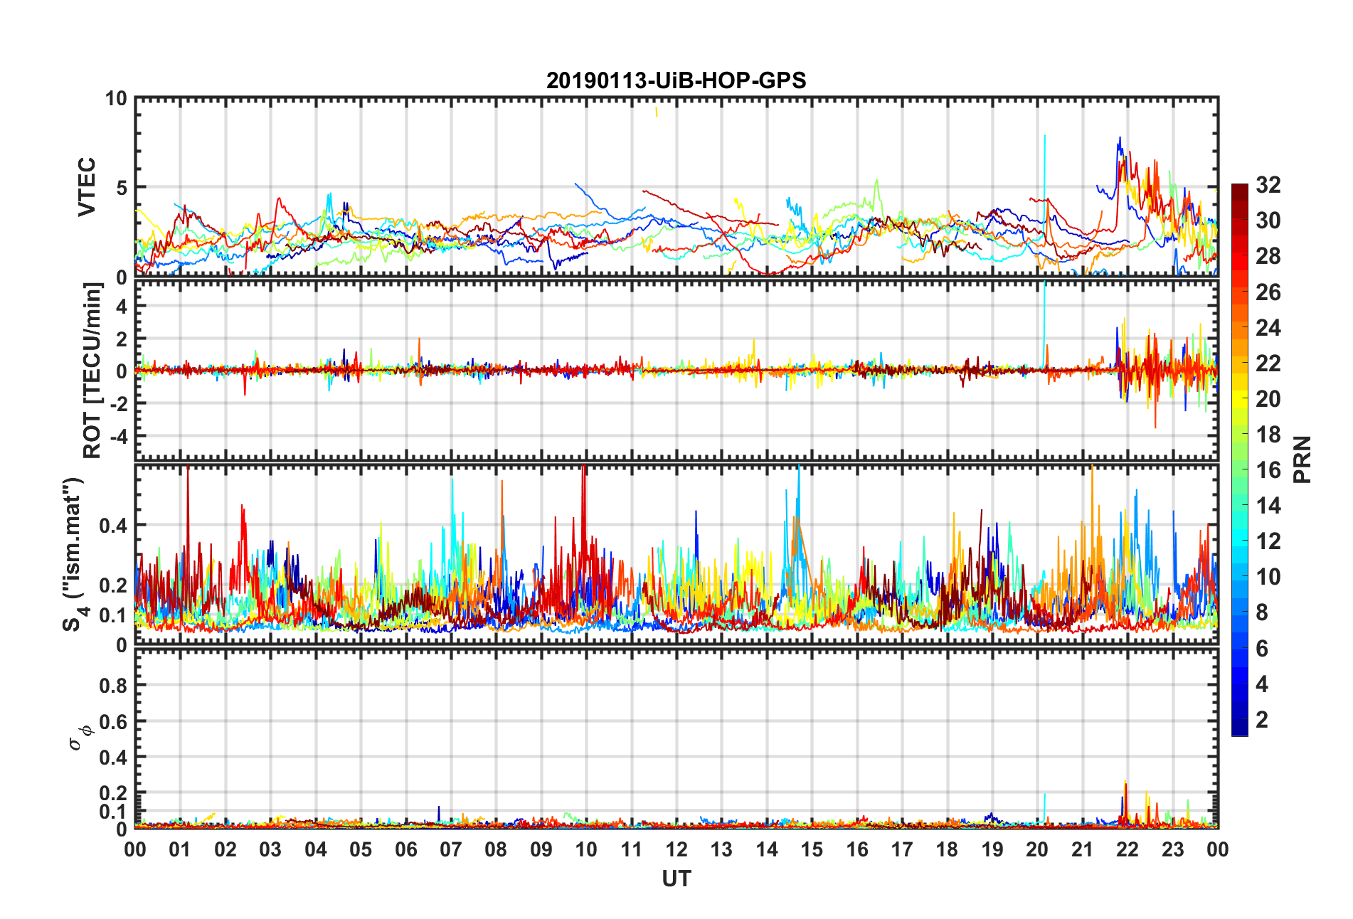
Task: Click the PRN color scale bar
Action: (1240, 459)
